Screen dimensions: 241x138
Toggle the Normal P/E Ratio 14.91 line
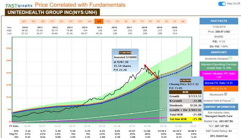point(219,83)
